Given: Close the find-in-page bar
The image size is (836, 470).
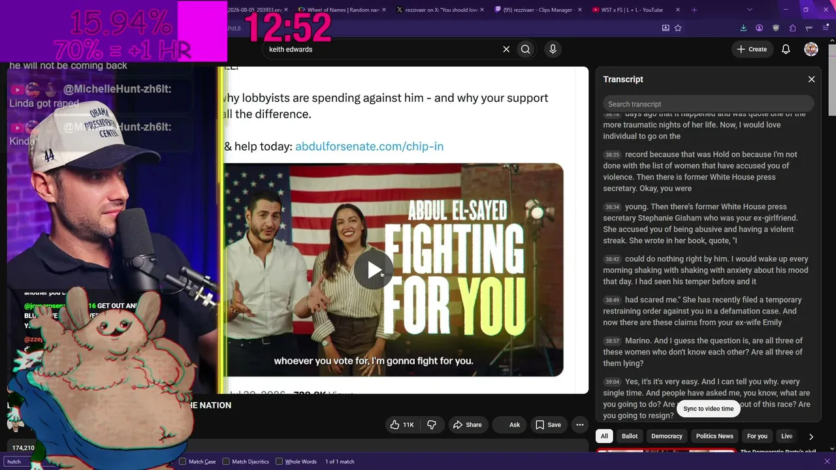Looking at the screenshot, I should point(827,462).
